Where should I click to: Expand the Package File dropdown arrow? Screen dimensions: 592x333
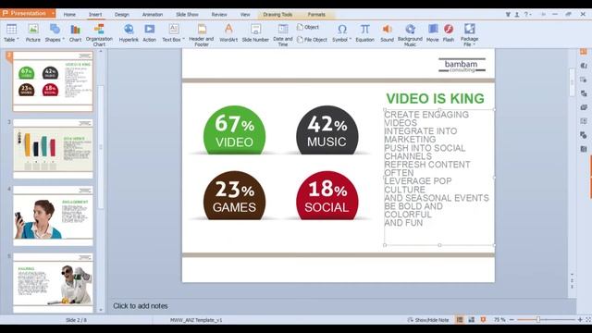pos(474,44)
